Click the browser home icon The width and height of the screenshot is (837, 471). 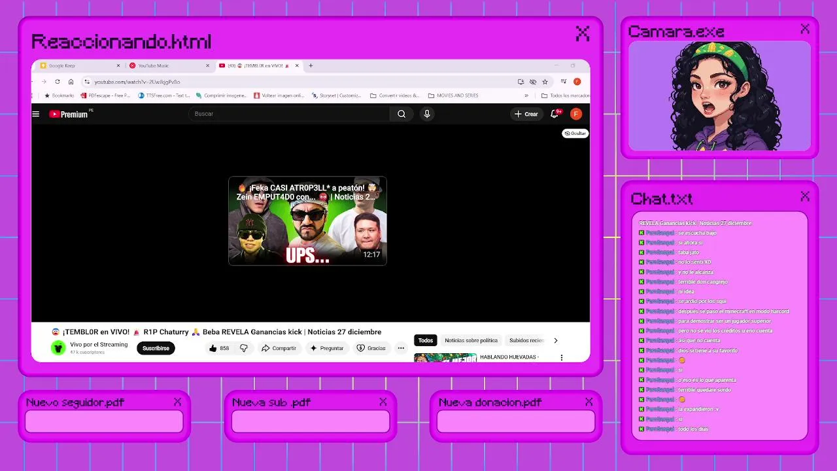coord(71,82)
